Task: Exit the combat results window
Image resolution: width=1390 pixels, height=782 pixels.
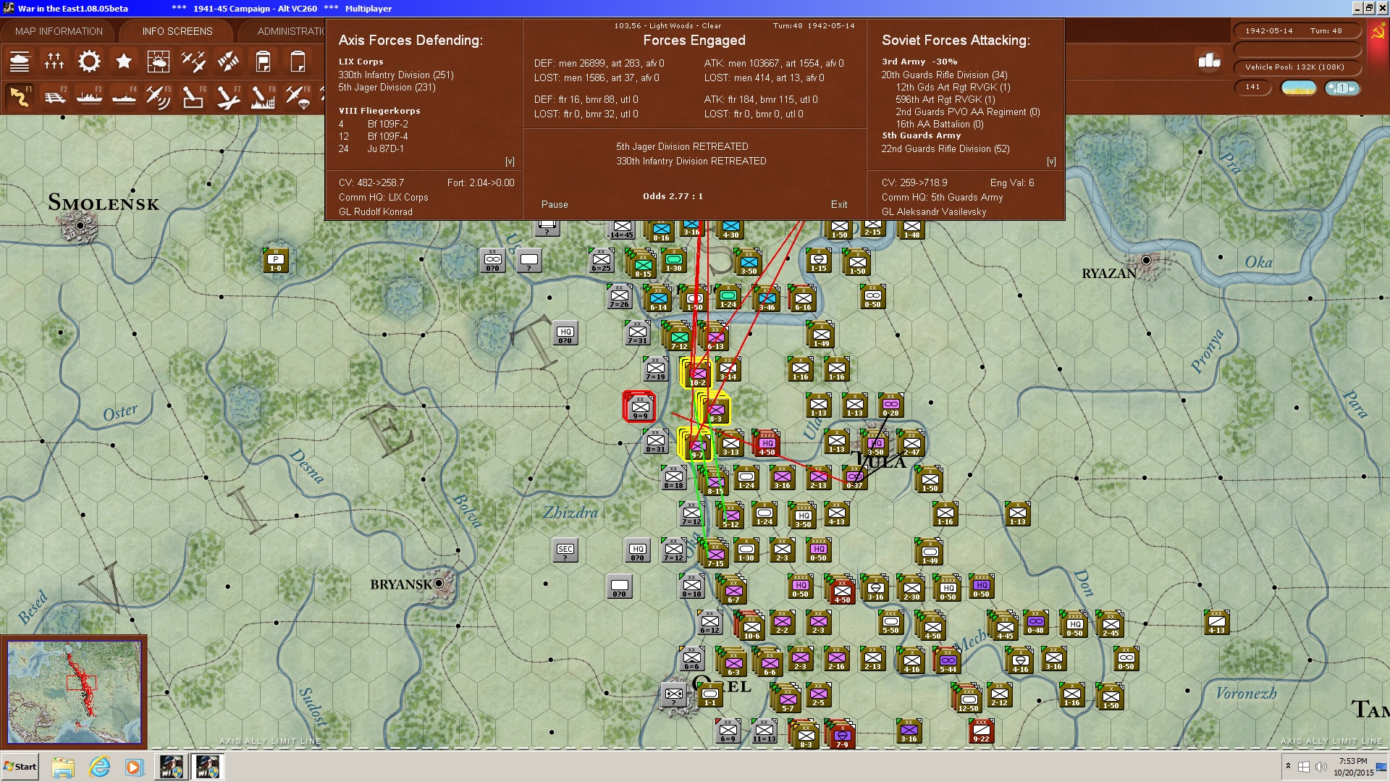Action: [x=839, y=205]
